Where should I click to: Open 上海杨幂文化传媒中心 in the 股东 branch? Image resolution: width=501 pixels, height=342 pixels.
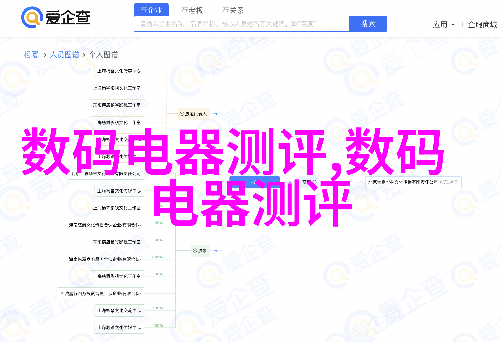(x=119, y=191)
